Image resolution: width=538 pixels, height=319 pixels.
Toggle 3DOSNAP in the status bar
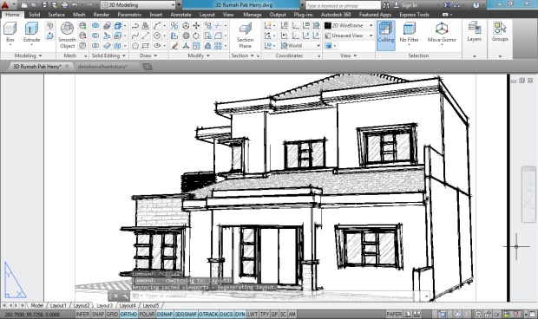point(186,314)
